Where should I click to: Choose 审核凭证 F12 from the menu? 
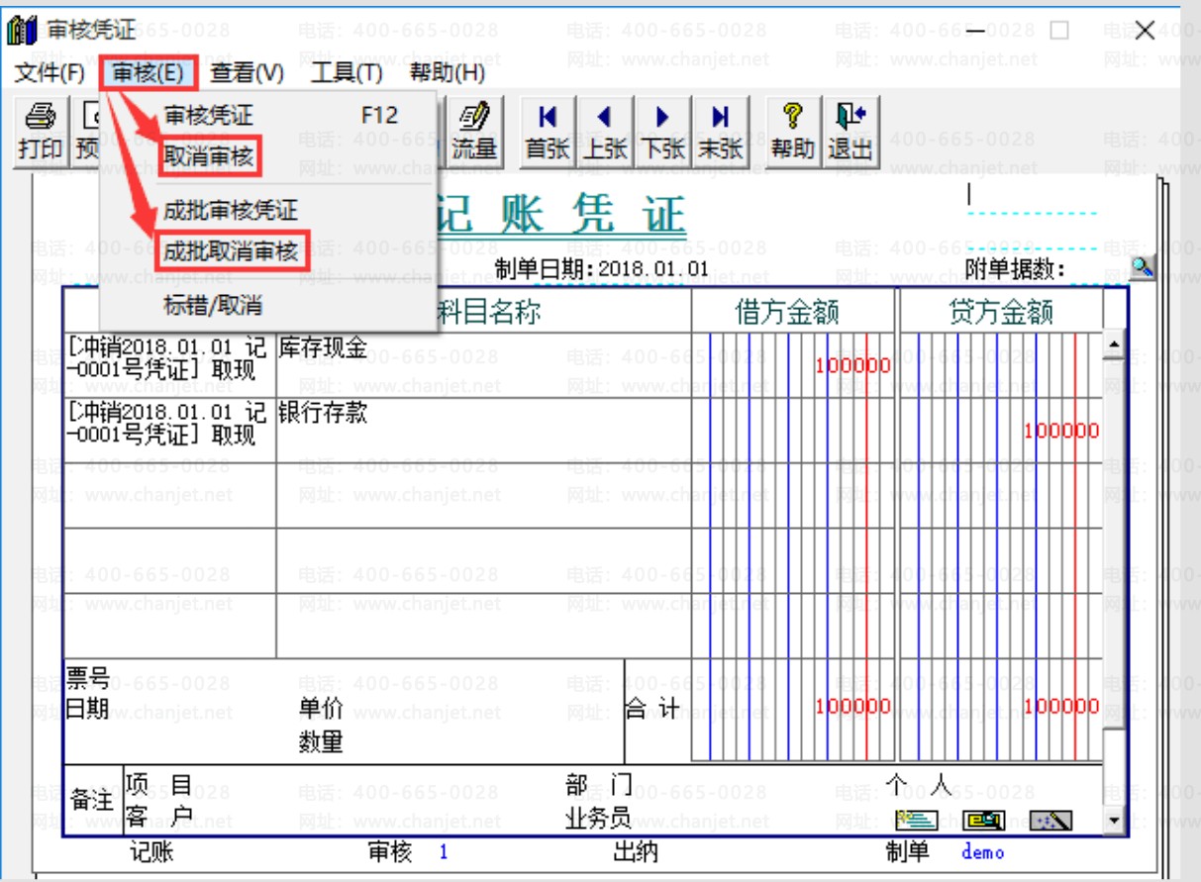tap(267, 115)
